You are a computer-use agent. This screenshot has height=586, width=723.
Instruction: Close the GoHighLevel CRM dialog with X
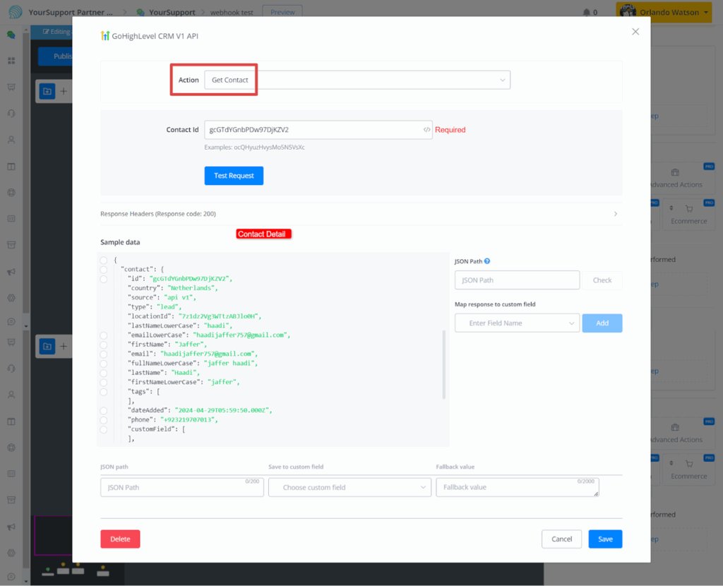(635, 32)
